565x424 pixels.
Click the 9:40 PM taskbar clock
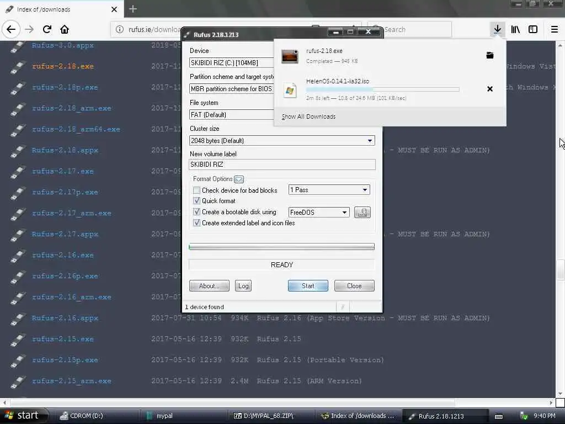click(544, 416)
